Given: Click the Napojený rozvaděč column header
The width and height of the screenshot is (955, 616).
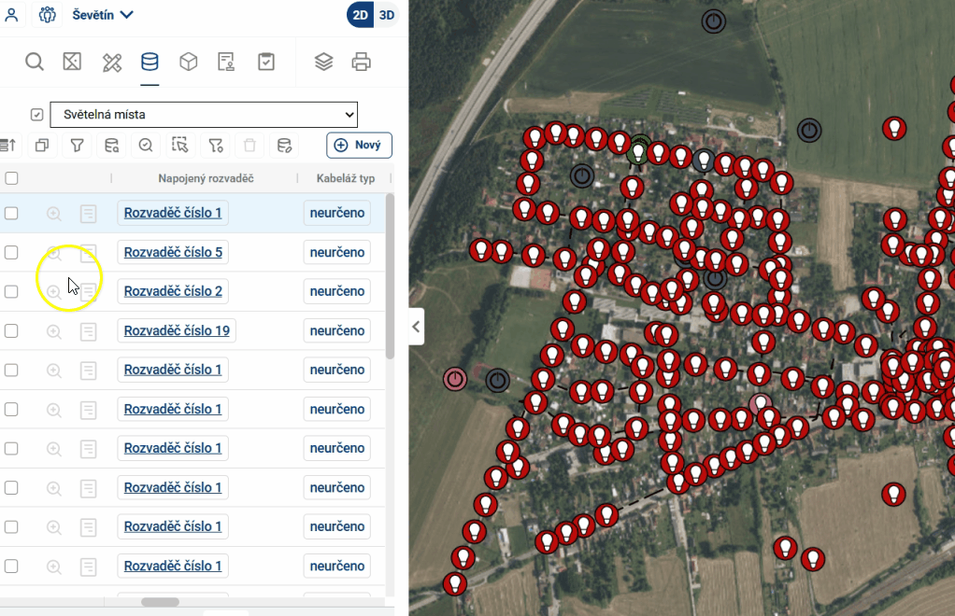Looking at the screenshot, I should (206, 178).
